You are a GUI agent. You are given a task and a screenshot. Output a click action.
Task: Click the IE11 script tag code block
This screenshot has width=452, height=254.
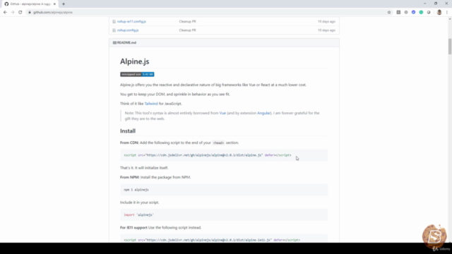pyautogui.click(x=224, y=238)
